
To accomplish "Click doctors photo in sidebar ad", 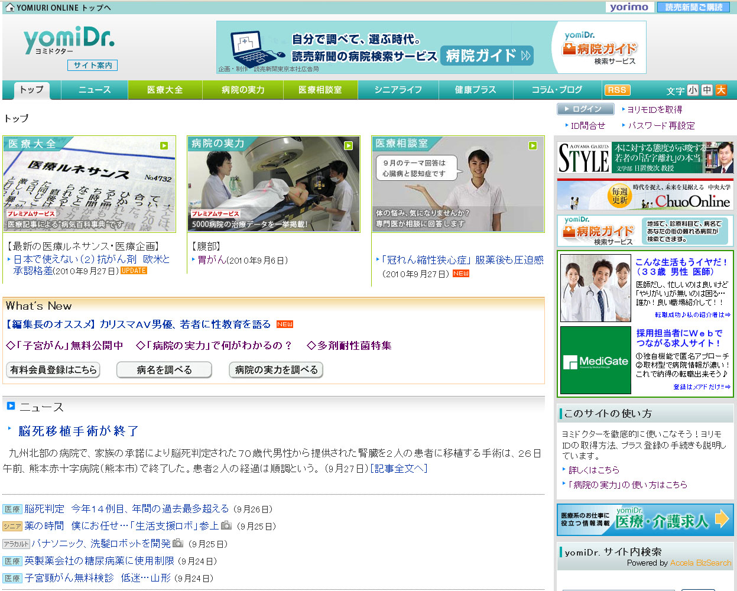I will (x=596, y=288).
